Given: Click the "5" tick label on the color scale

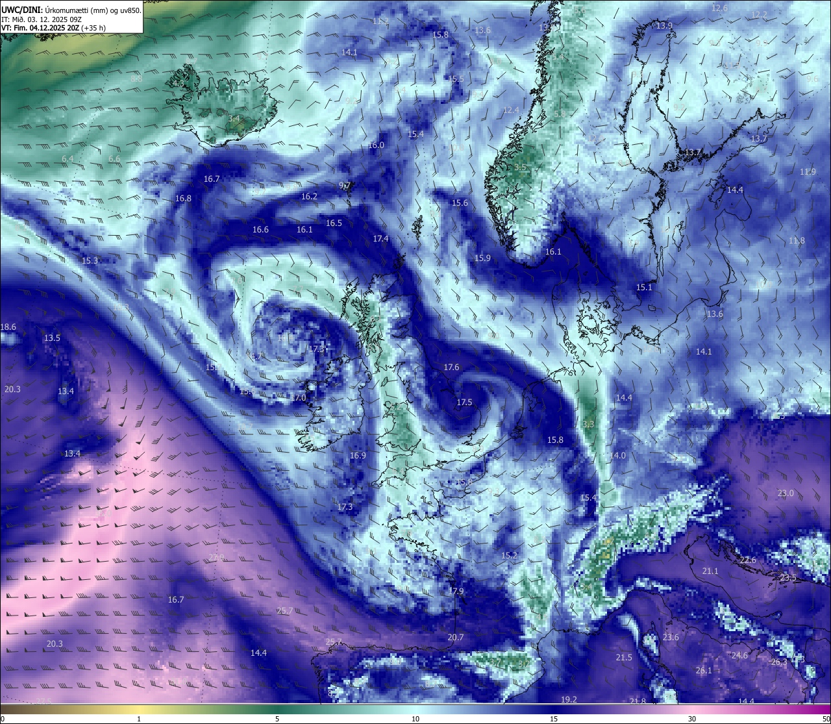Looking at the screenshot, I should [x=277, y=719].
